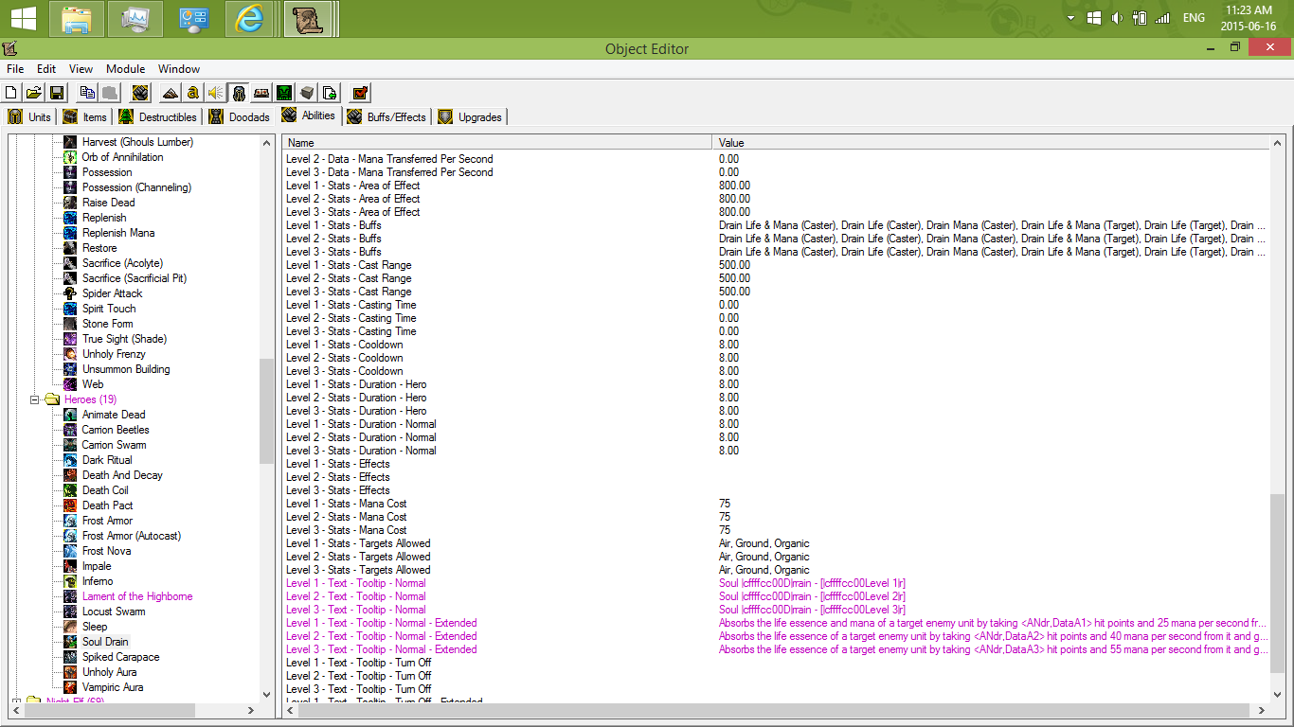Click the Heroes folder icon
This screenshot has height=727, width=1294.
[x=52, y=399]
